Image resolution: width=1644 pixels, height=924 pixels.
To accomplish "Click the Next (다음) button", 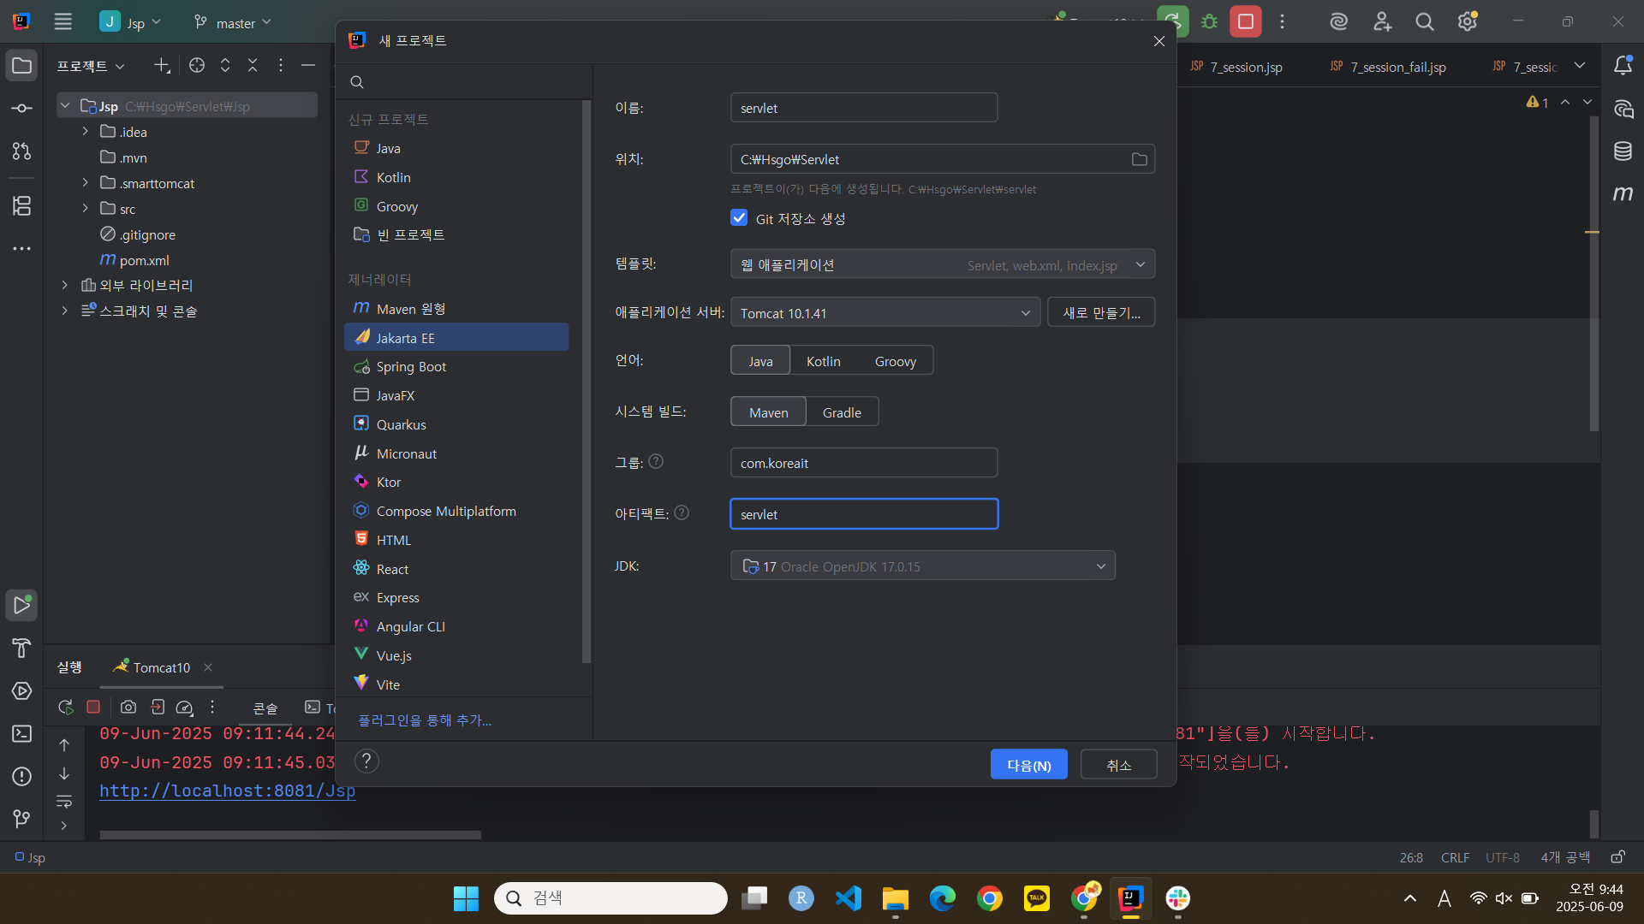I will pos(1028,765).
